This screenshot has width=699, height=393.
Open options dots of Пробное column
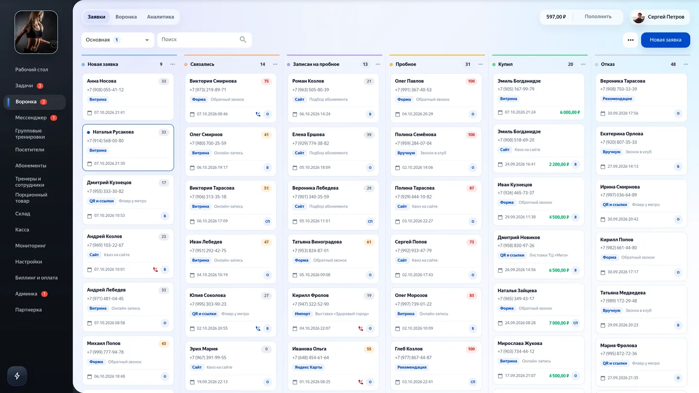tap(481, 64)
